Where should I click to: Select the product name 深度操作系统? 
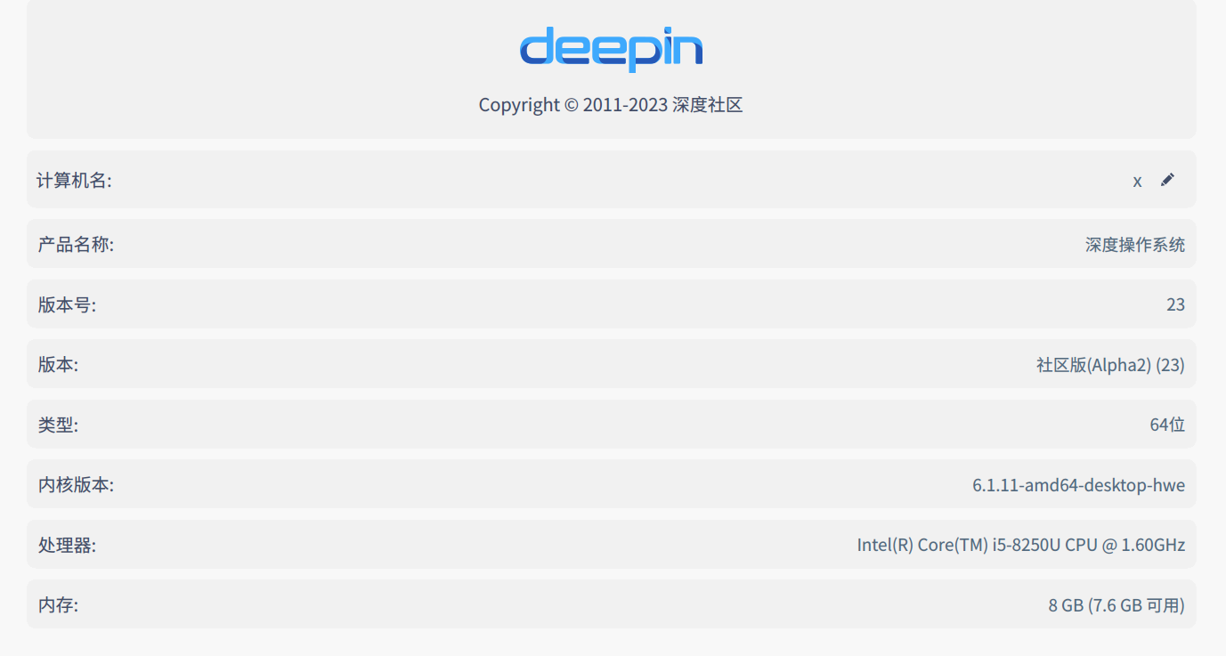pyautogui.click(x=1135, y=245)
